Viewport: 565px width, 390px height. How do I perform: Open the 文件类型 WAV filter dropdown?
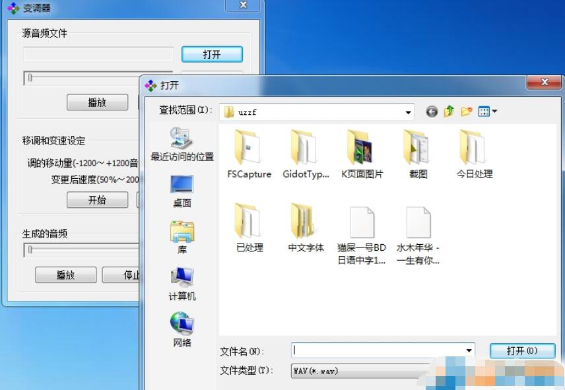click(x=356, y=371)
